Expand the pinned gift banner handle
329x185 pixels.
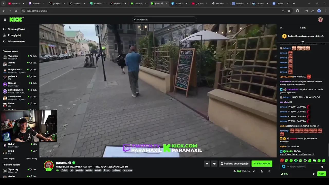coord(303,42)
